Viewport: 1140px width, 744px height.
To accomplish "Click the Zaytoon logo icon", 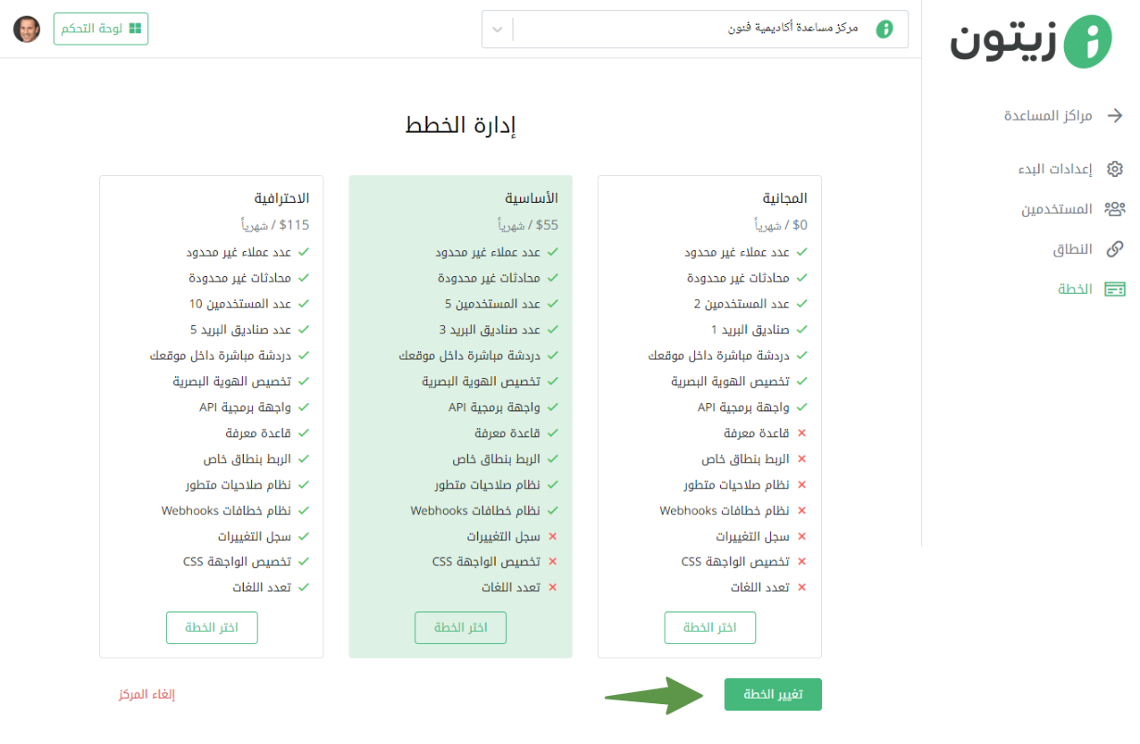I will click(x=1087, y=42).
